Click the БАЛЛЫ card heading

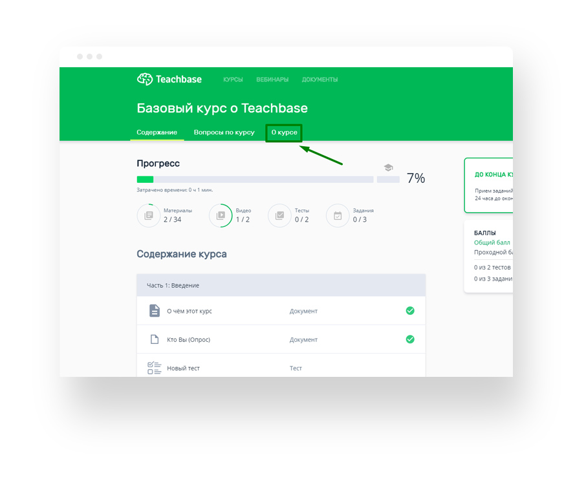484,233
